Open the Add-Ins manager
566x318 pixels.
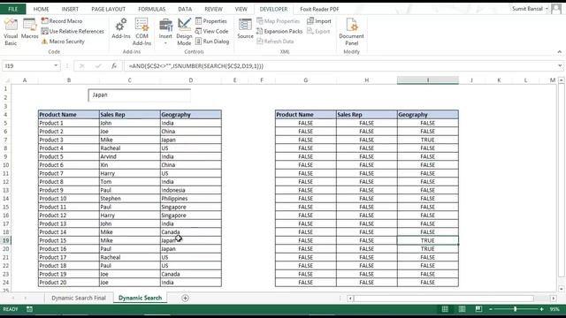(x=121, y=29)
